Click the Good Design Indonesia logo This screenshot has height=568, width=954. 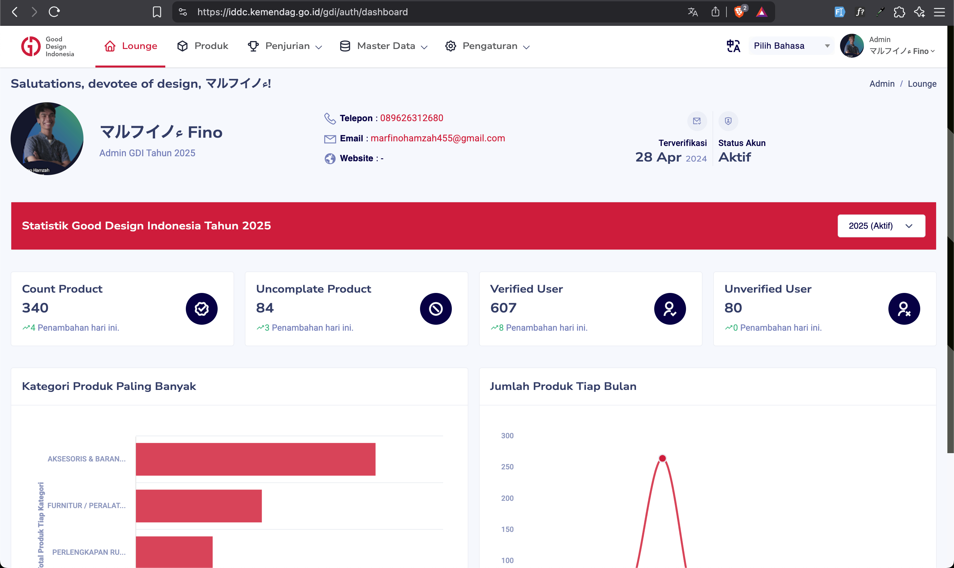click(47, 46)
